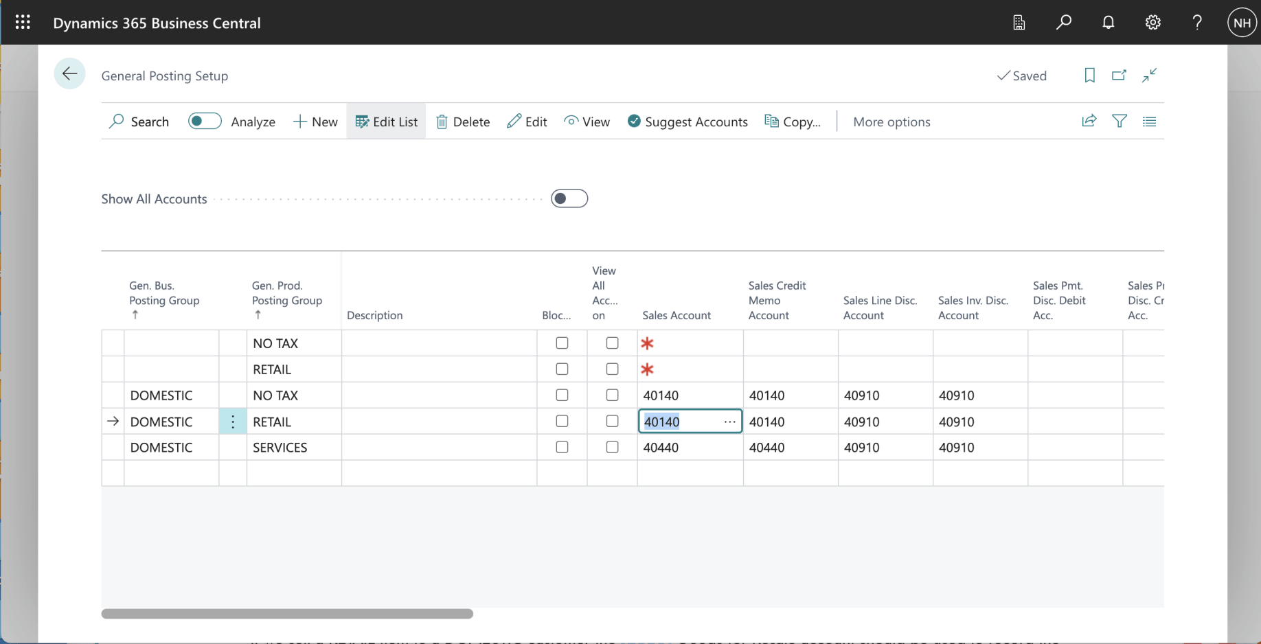This screenshot has height=644, width=1261.
Task: Click the horizontal scrollbar under the table
Action: coord(287,614)
